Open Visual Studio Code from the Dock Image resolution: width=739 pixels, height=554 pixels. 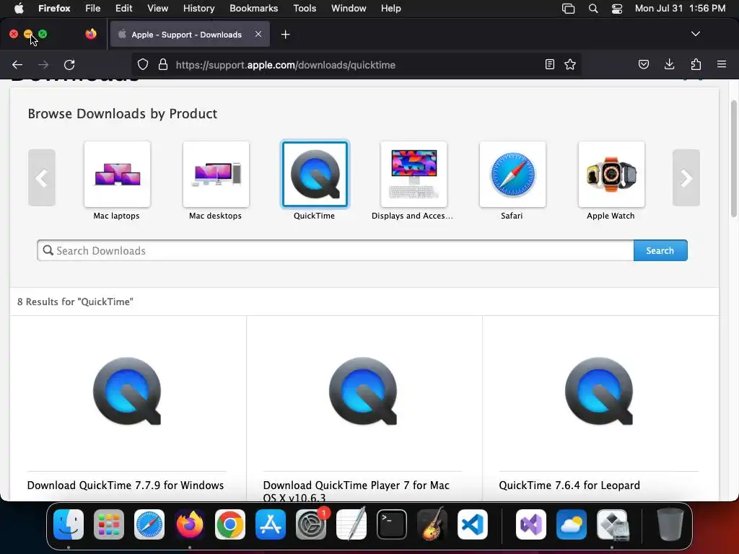click(472, 524)
